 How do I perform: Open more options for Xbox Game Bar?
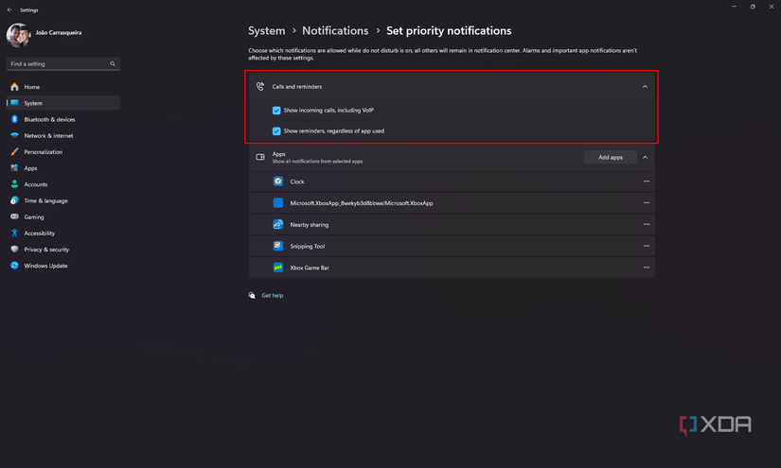pos(647,268)
